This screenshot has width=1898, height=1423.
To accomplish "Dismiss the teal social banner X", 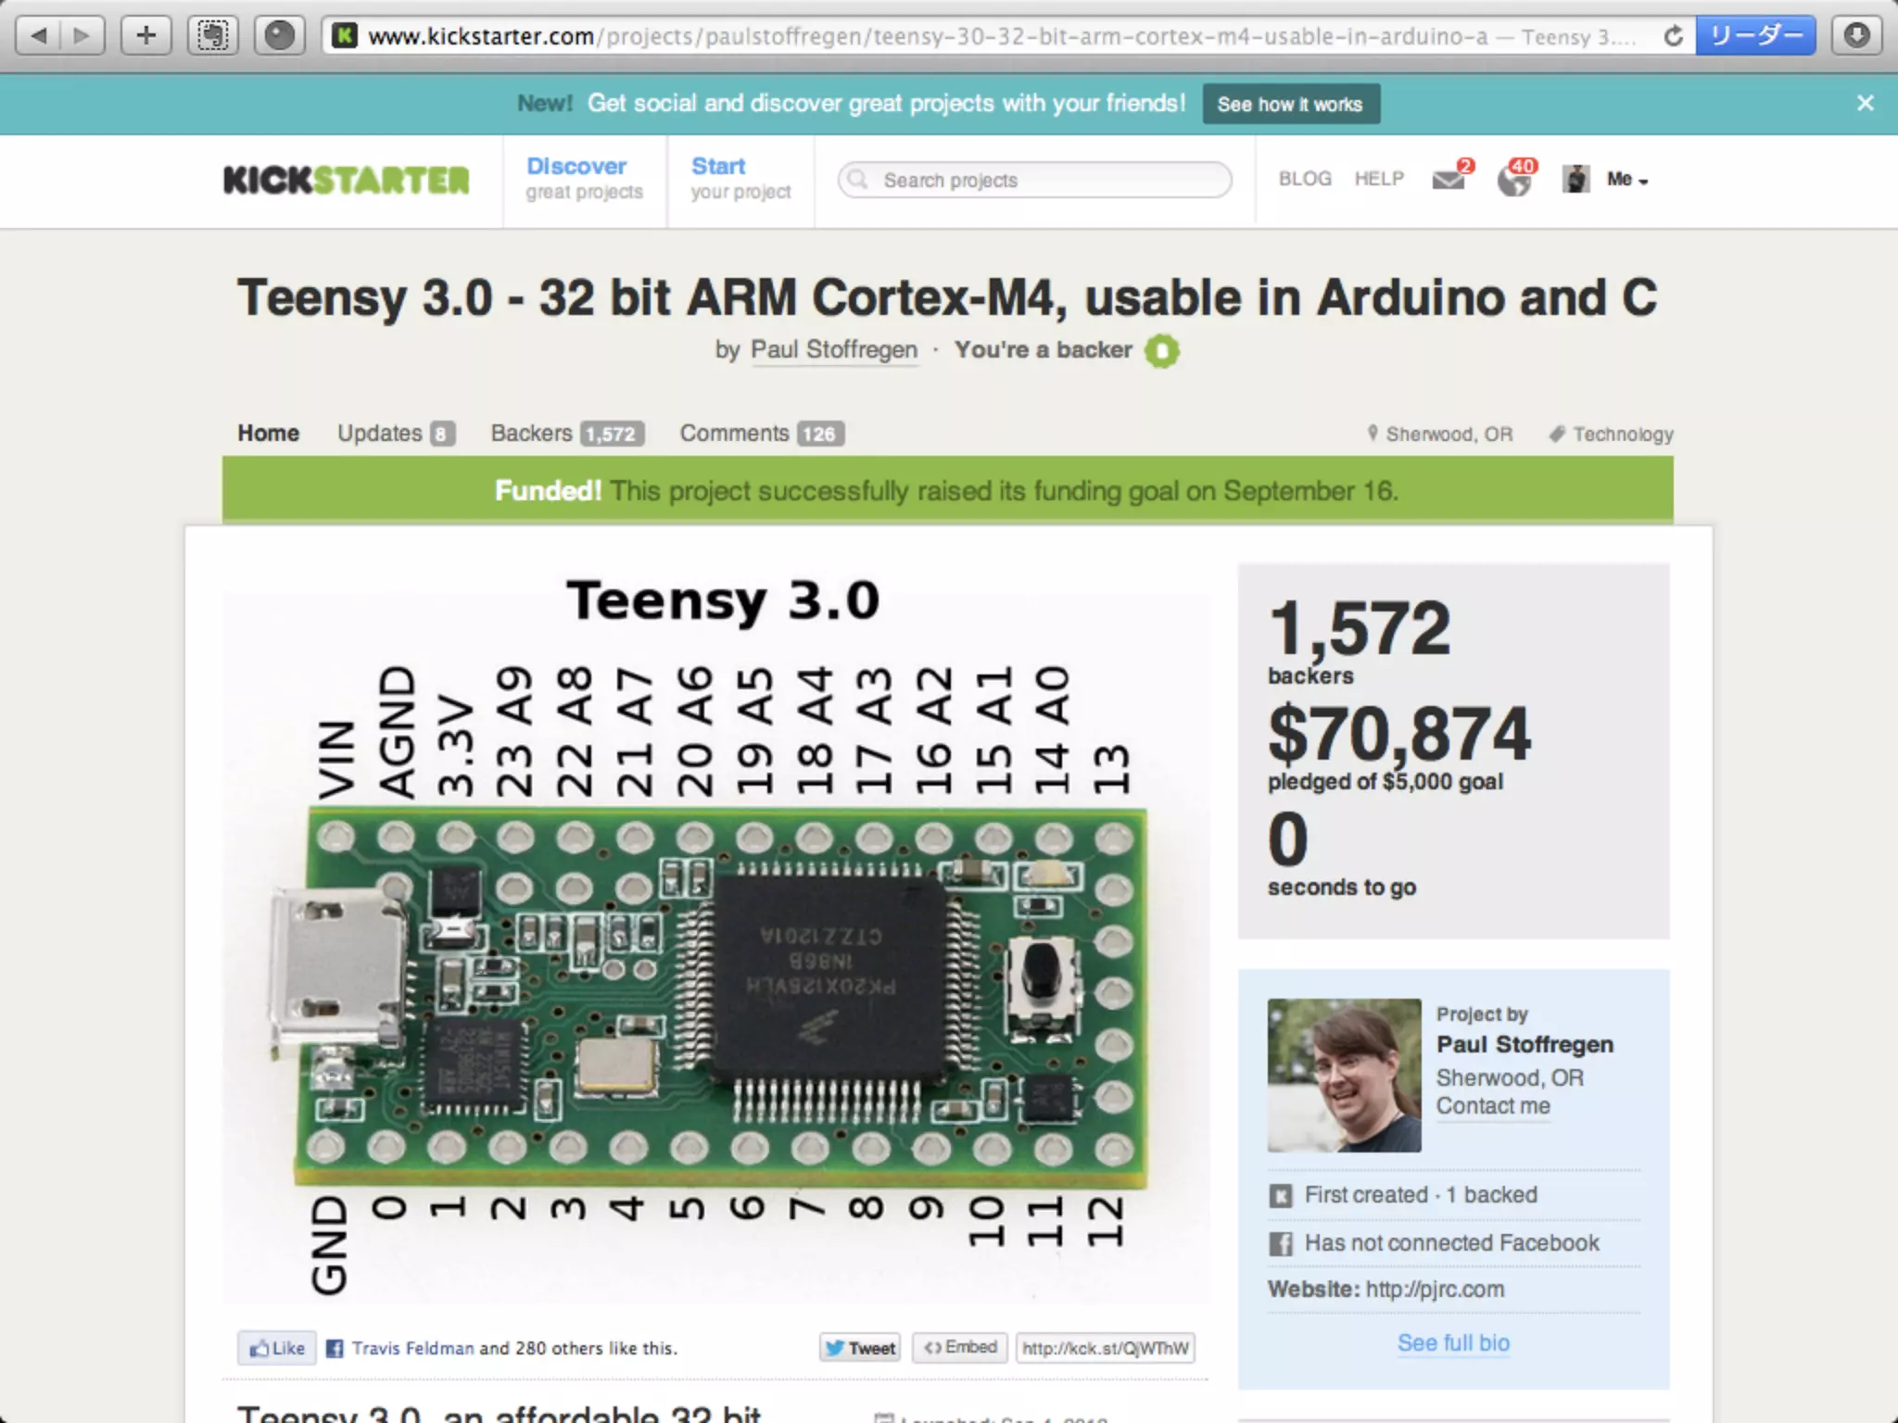I will (x=1865, y=103).
